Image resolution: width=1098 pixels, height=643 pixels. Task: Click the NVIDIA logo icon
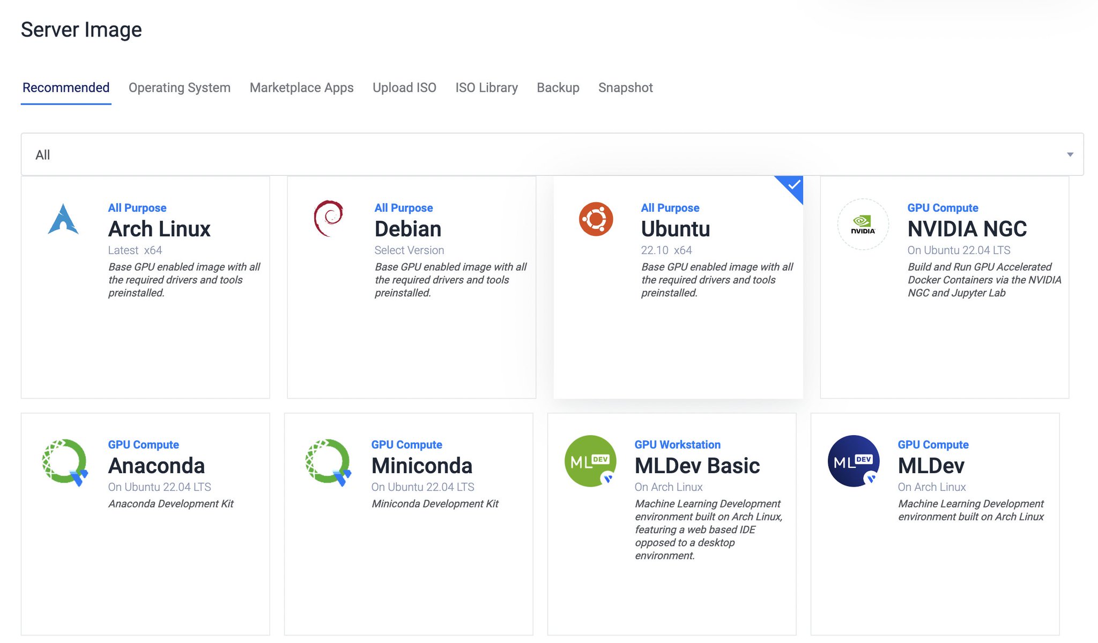(x=863, y=224)
